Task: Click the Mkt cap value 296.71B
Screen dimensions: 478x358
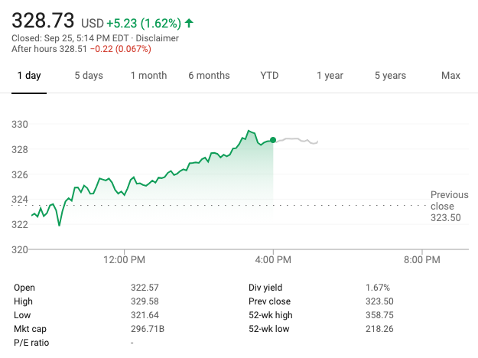Action: tap(148, 329)
